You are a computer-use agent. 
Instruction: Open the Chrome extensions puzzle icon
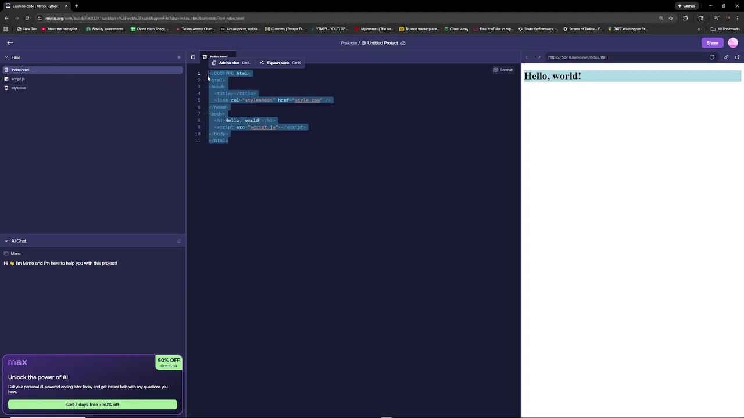click(x=685, y=18)
